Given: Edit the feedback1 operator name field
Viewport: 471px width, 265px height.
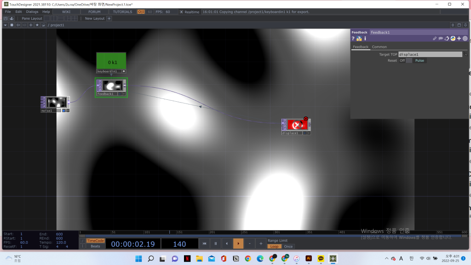Looking at the screenshot, I should point(419,32).
